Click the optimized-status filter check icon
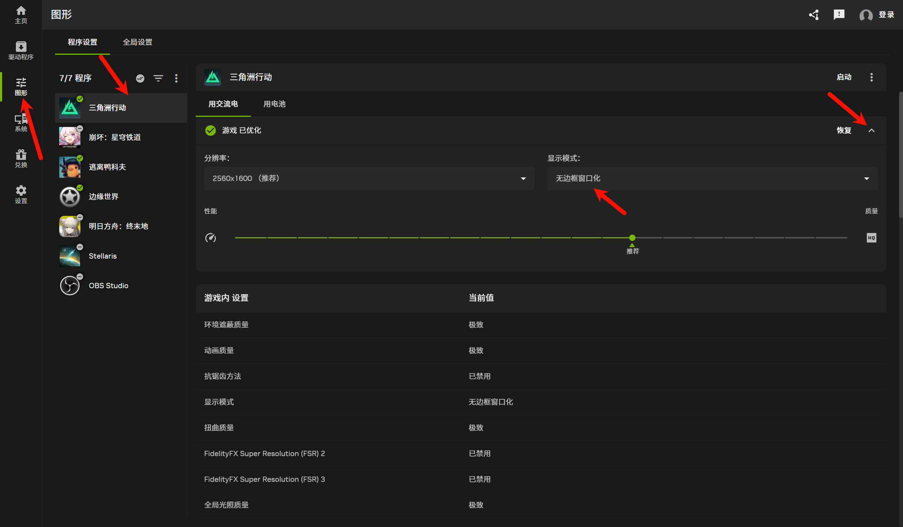Screen dimensions: 903x527 point(140,78)
